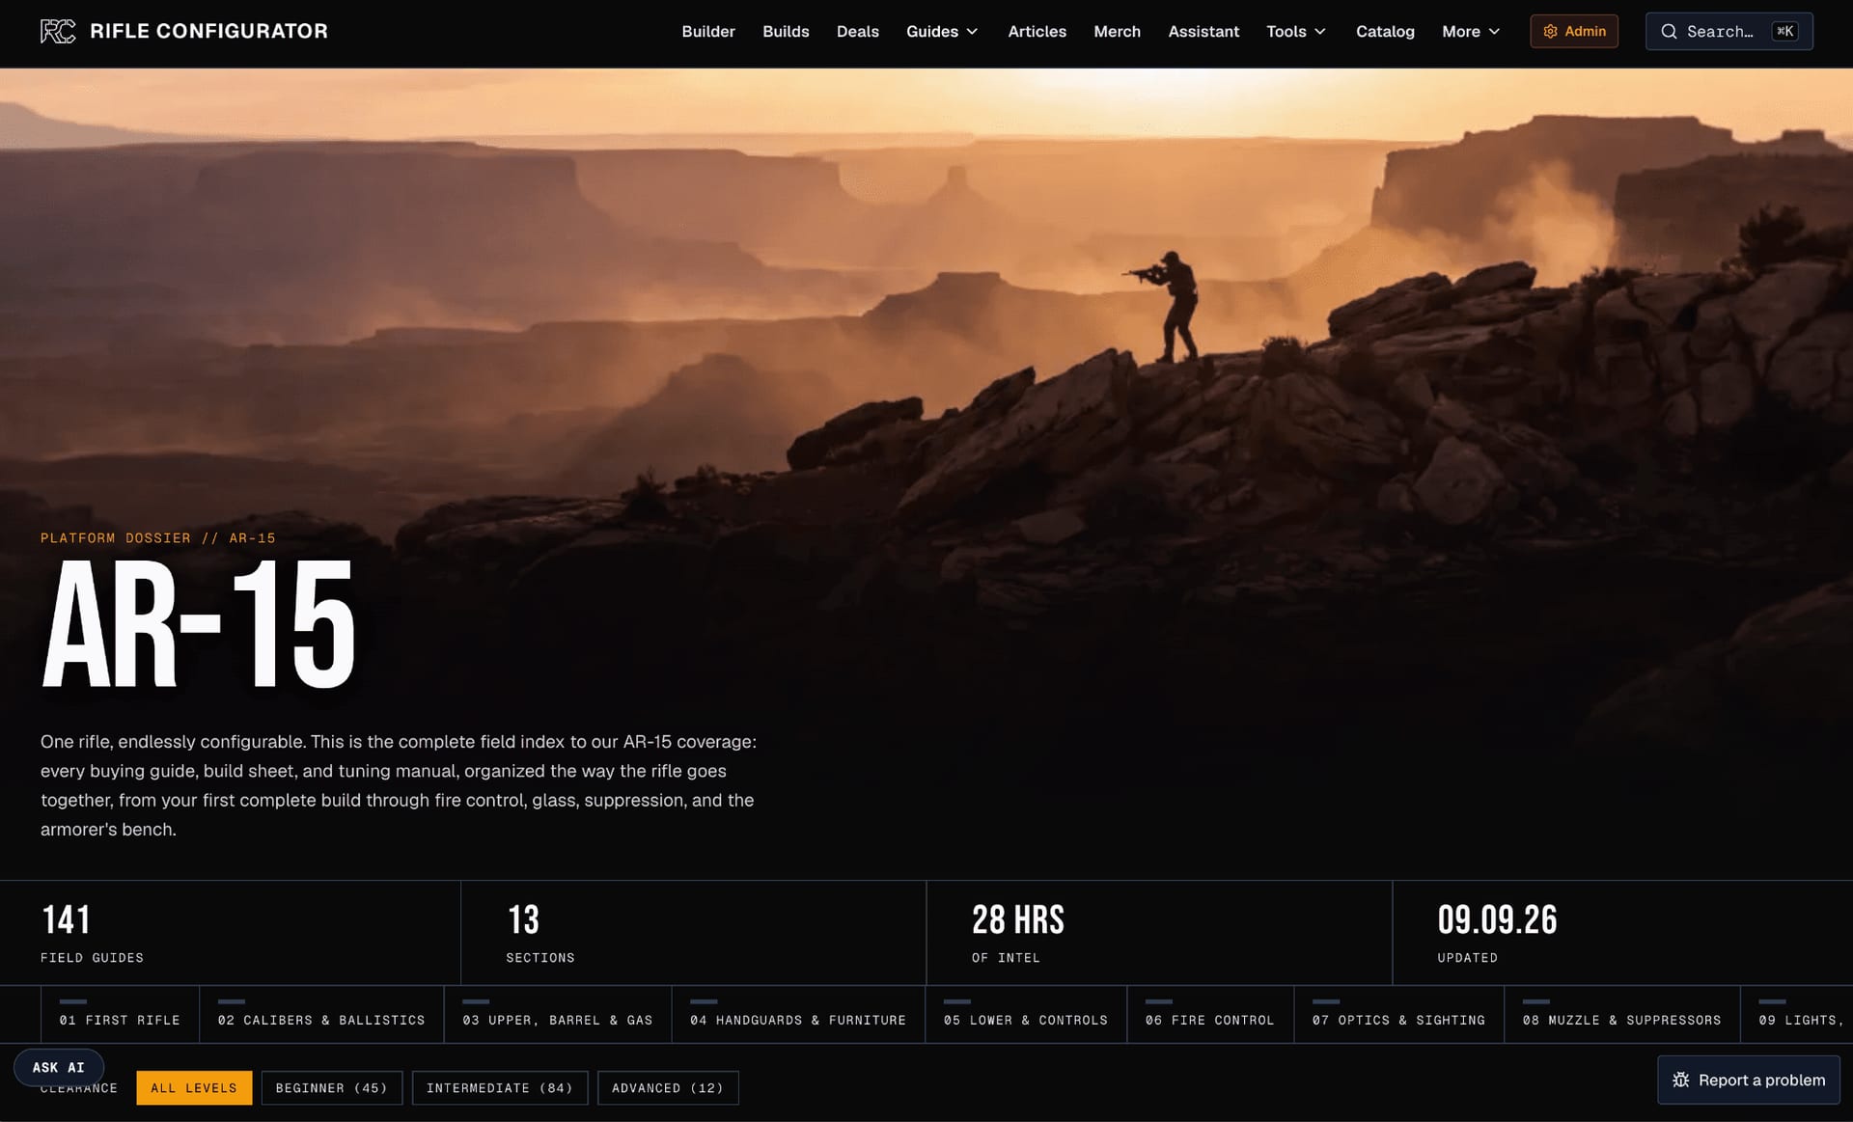Click the 141 Field Guides stat

(231, 933)
